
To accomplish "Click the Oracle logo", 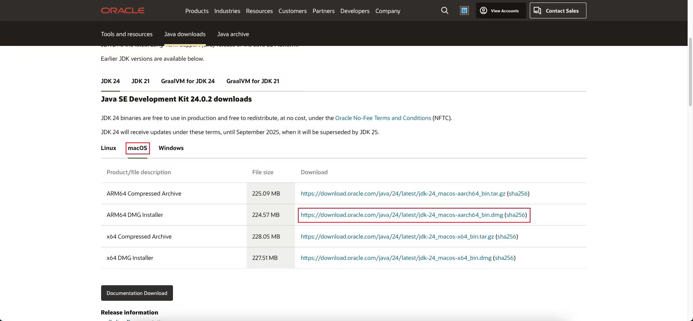I will point(122,10).
